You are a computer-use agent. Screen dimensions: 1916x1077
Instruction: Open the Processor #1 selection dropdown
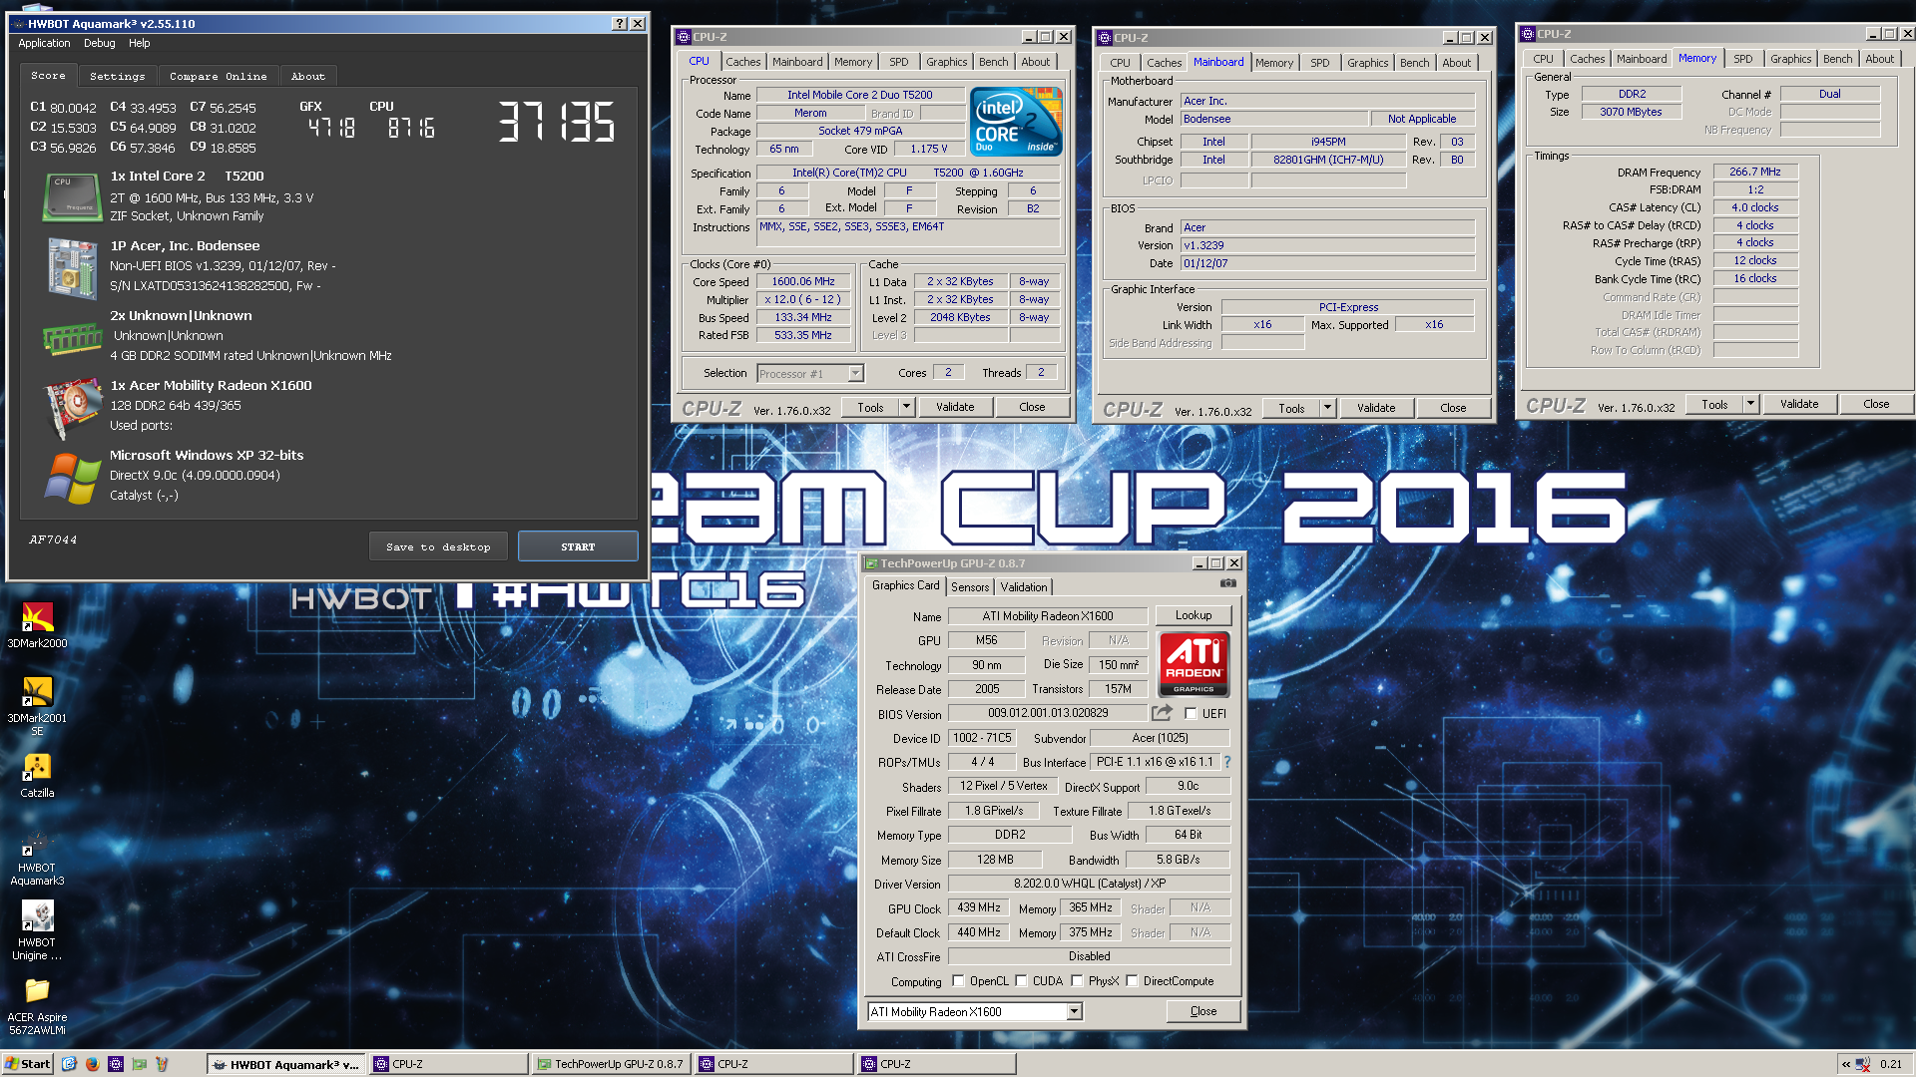pyautogui.click(x=855, y=373)
